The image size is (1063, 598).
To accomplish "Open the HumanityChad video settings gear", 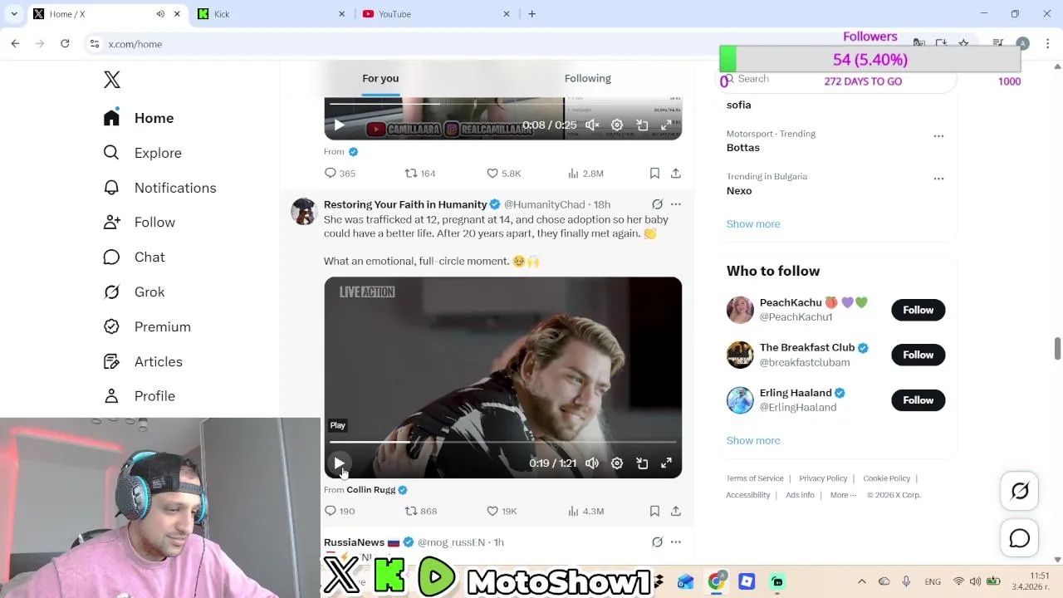I will 617,463.
